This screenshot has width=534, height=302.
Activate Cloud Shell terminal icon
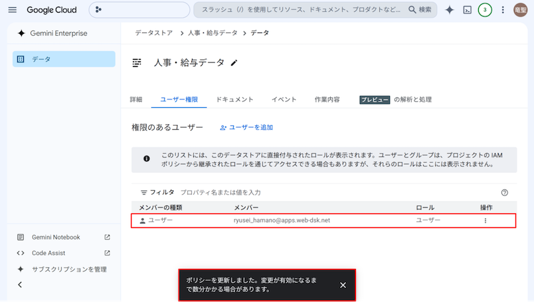[468, 10]
